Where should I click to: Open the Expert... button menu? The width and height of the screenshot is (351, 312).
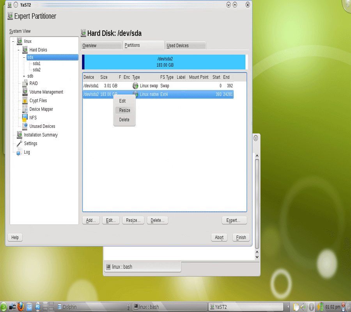(234, 220)
